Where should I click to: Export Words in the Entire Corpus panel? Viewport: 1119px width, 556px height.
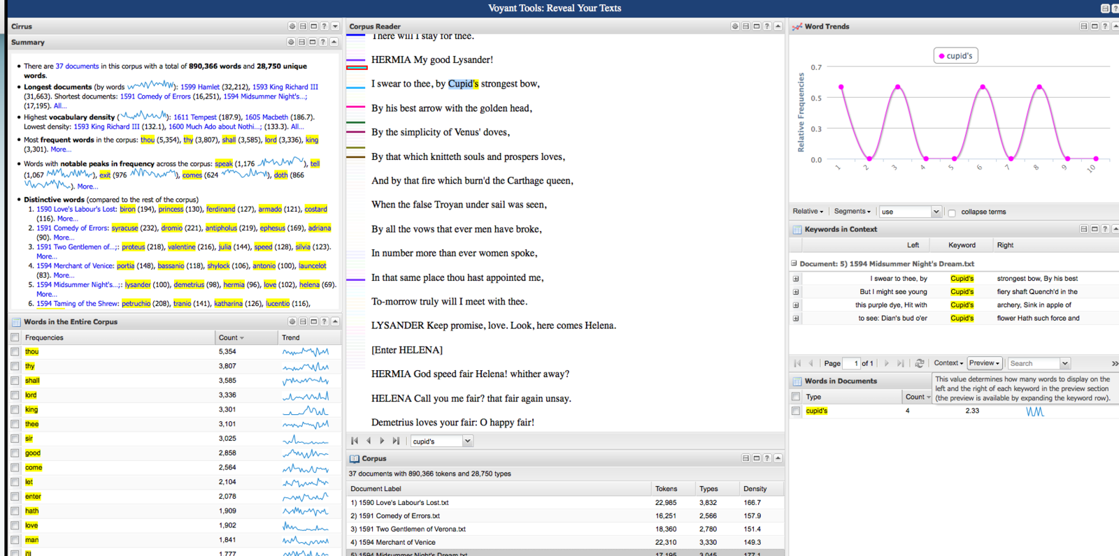[x=303, y=321]
